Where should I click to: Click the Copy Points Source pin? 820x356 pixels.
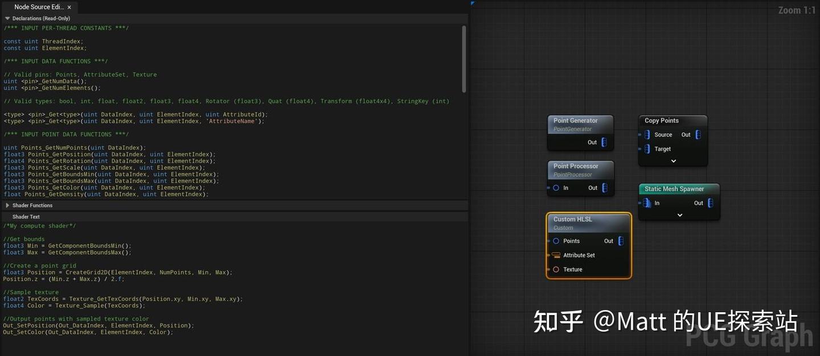tap(647, 135)
